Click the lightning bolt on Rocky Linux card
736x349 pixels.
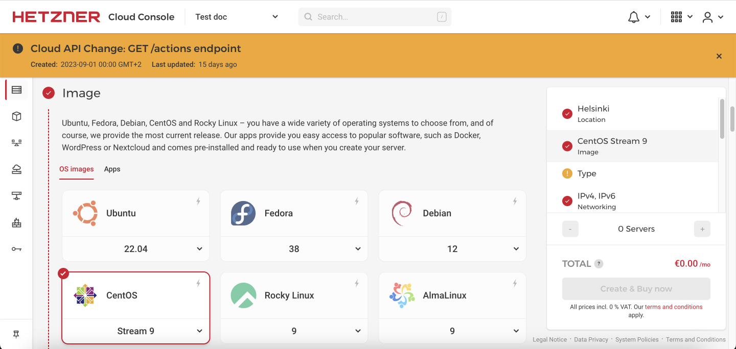click(x=357, y=284)
